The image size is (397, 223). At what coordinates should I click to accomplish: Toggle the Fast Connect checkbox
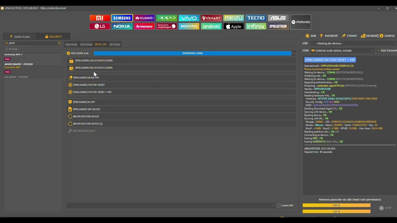[378, 50]
